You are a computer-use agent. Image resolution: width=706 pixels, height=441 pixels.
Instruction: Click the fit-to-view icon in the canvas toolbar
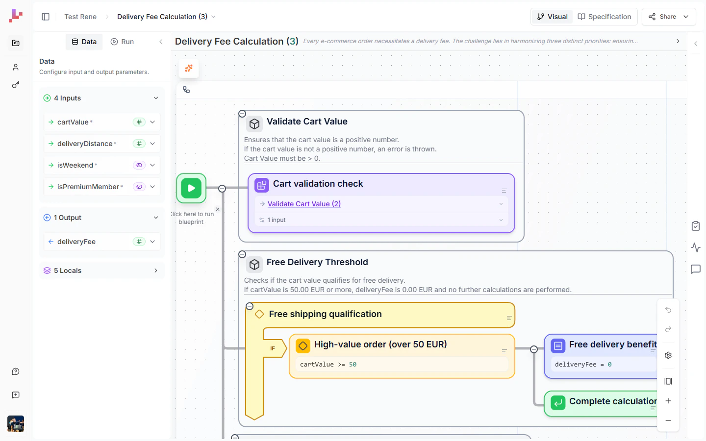click(668, 381)
